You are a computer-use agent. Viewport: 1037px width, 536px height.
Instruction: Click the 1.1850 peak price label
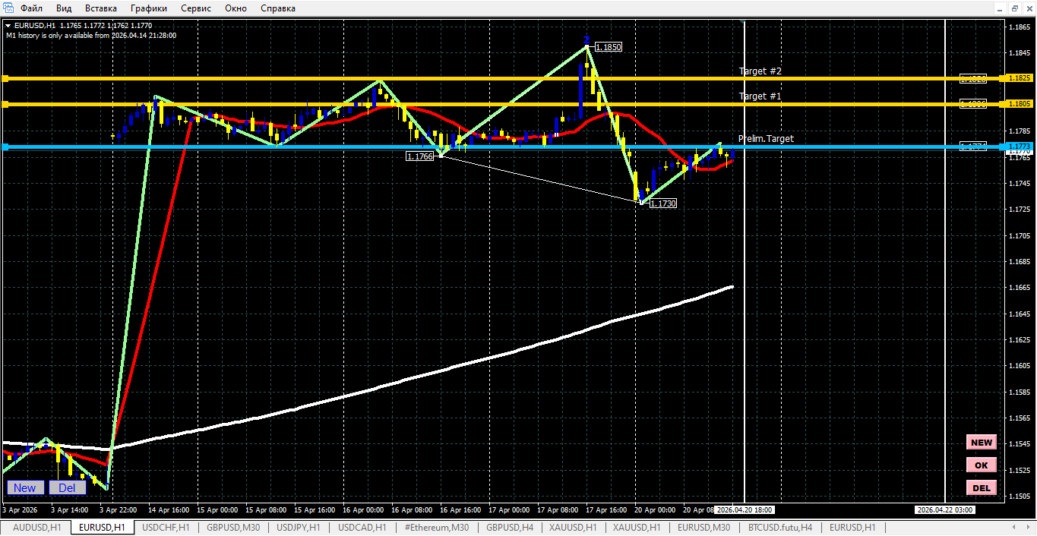tap(609, 47)
